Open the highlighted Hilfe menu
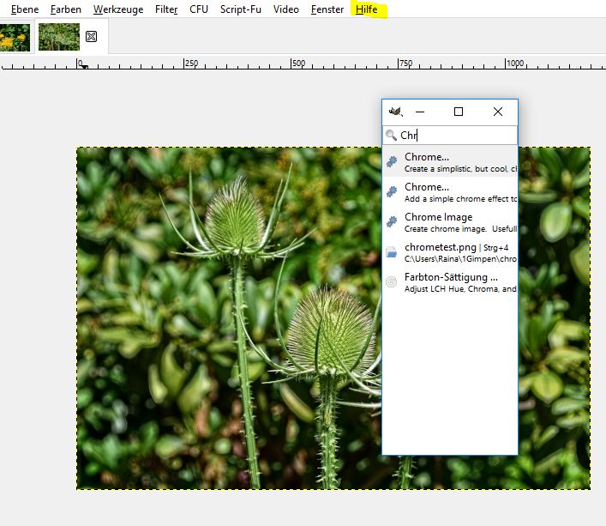The width and height of the screenshot is (606, 526). tap(367, 9)
